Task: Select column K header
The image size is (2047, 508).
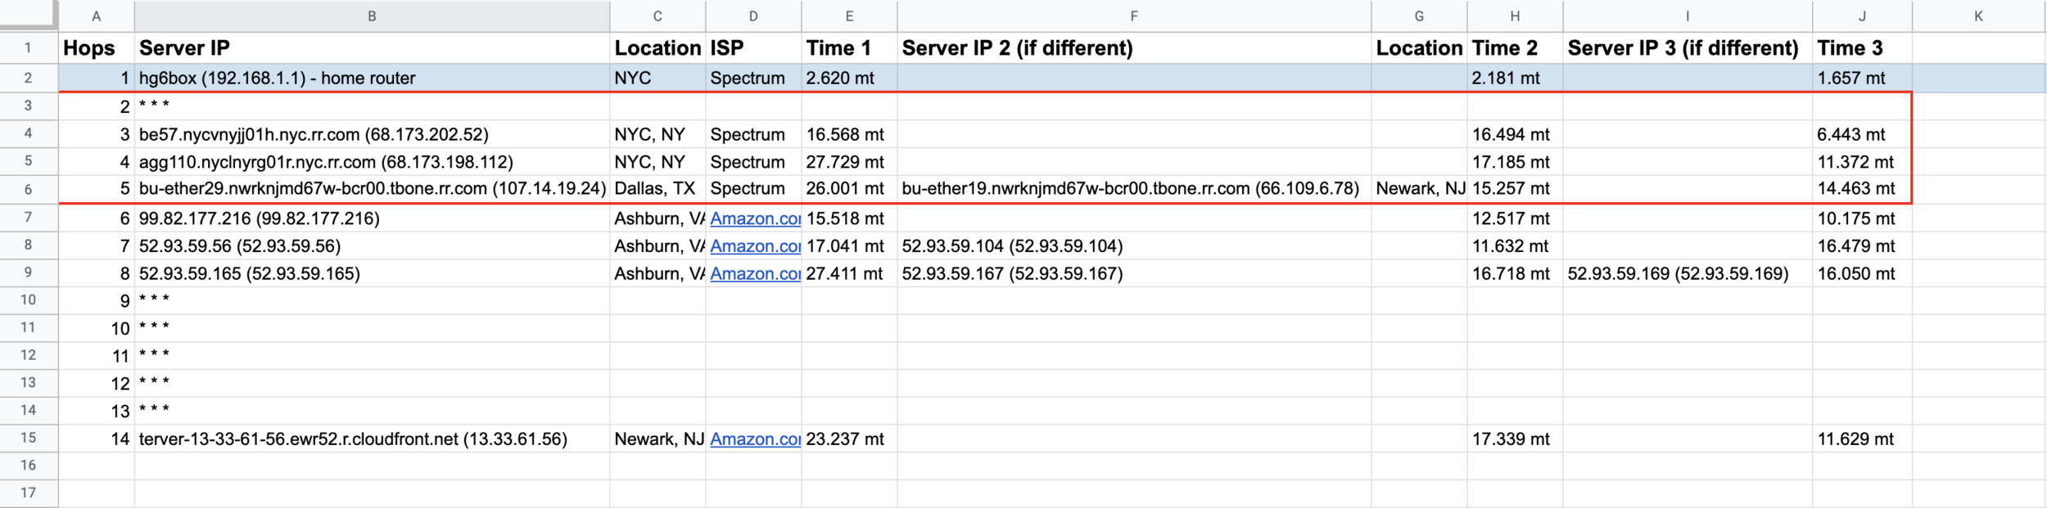Action: 1978,16
